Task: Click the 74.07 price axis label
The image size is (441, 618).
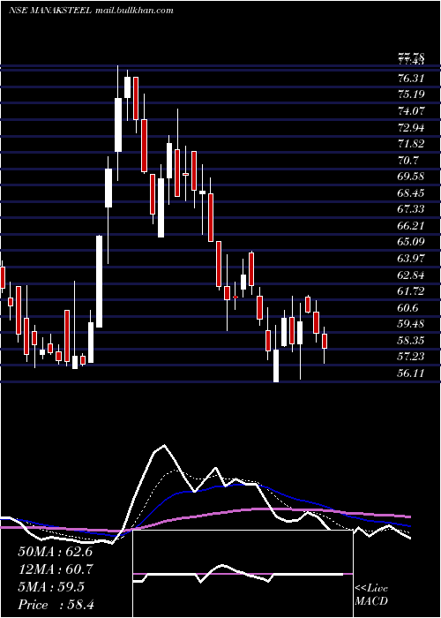Action: click(x=411, y=111)
